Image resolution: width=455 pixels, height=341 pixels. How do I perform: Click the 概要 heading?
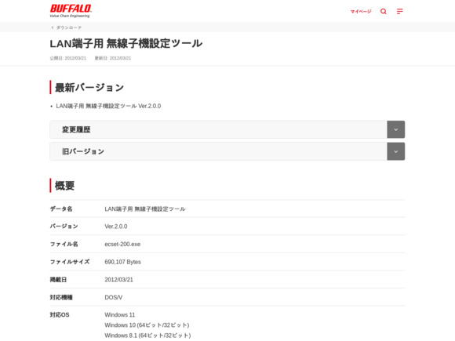click(x=64, y=185)
